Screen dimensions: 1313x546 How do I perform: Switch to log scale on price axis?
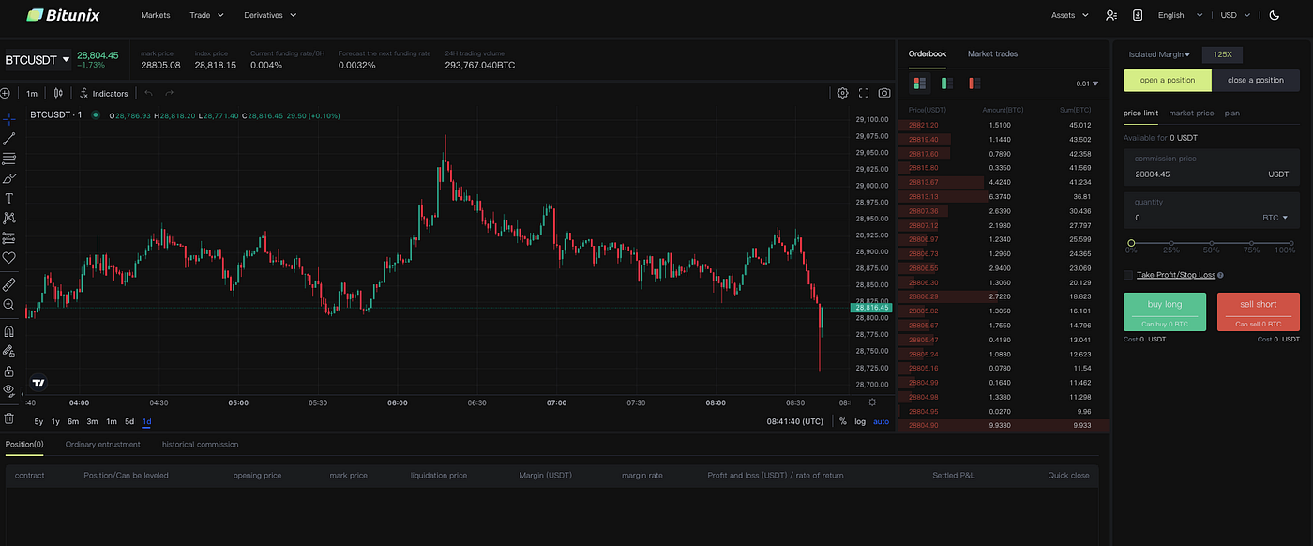pos(860,421)
